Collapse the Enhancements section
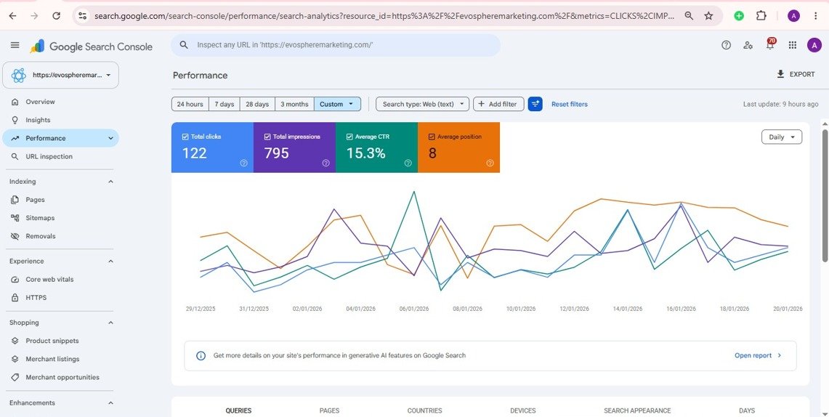This screenshot has height=417, width=829. pyautogui.click(x=110, y=402)
